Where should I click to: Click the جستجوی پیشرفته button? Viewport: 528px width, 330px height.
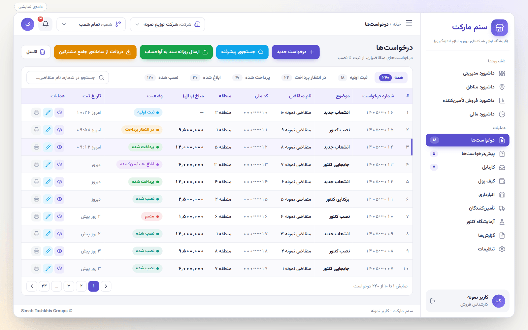pyautogui.click(x=242, y=52)
